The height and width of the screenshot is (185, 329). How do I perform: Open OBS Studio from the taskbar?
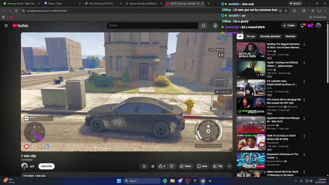pos(188,181)
